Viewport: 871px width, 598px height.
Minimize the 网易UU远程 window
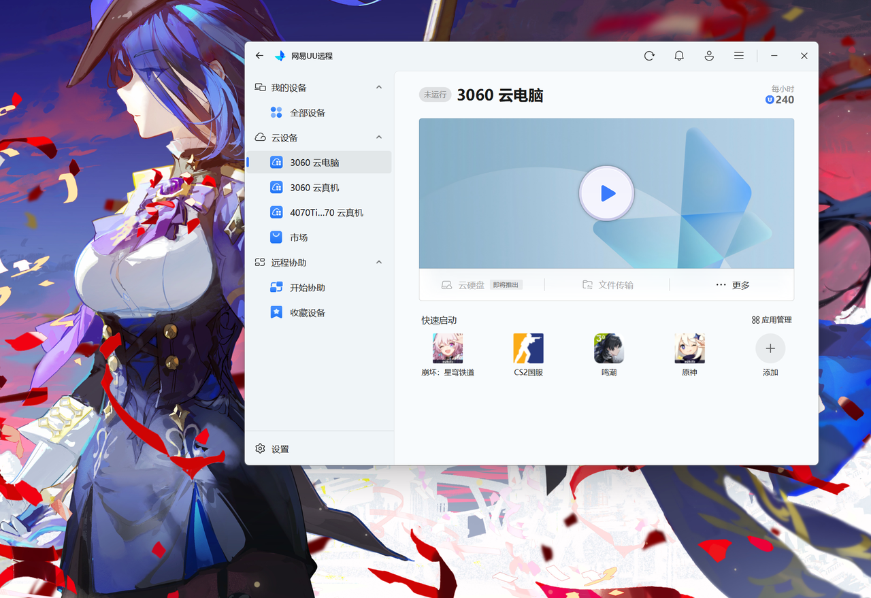coord(774,56)
